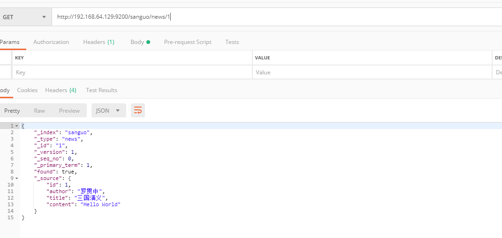This screenshot has width=502, height=238.
Task: Toggle line wrap icon in response toolbar
Action: 137,110
